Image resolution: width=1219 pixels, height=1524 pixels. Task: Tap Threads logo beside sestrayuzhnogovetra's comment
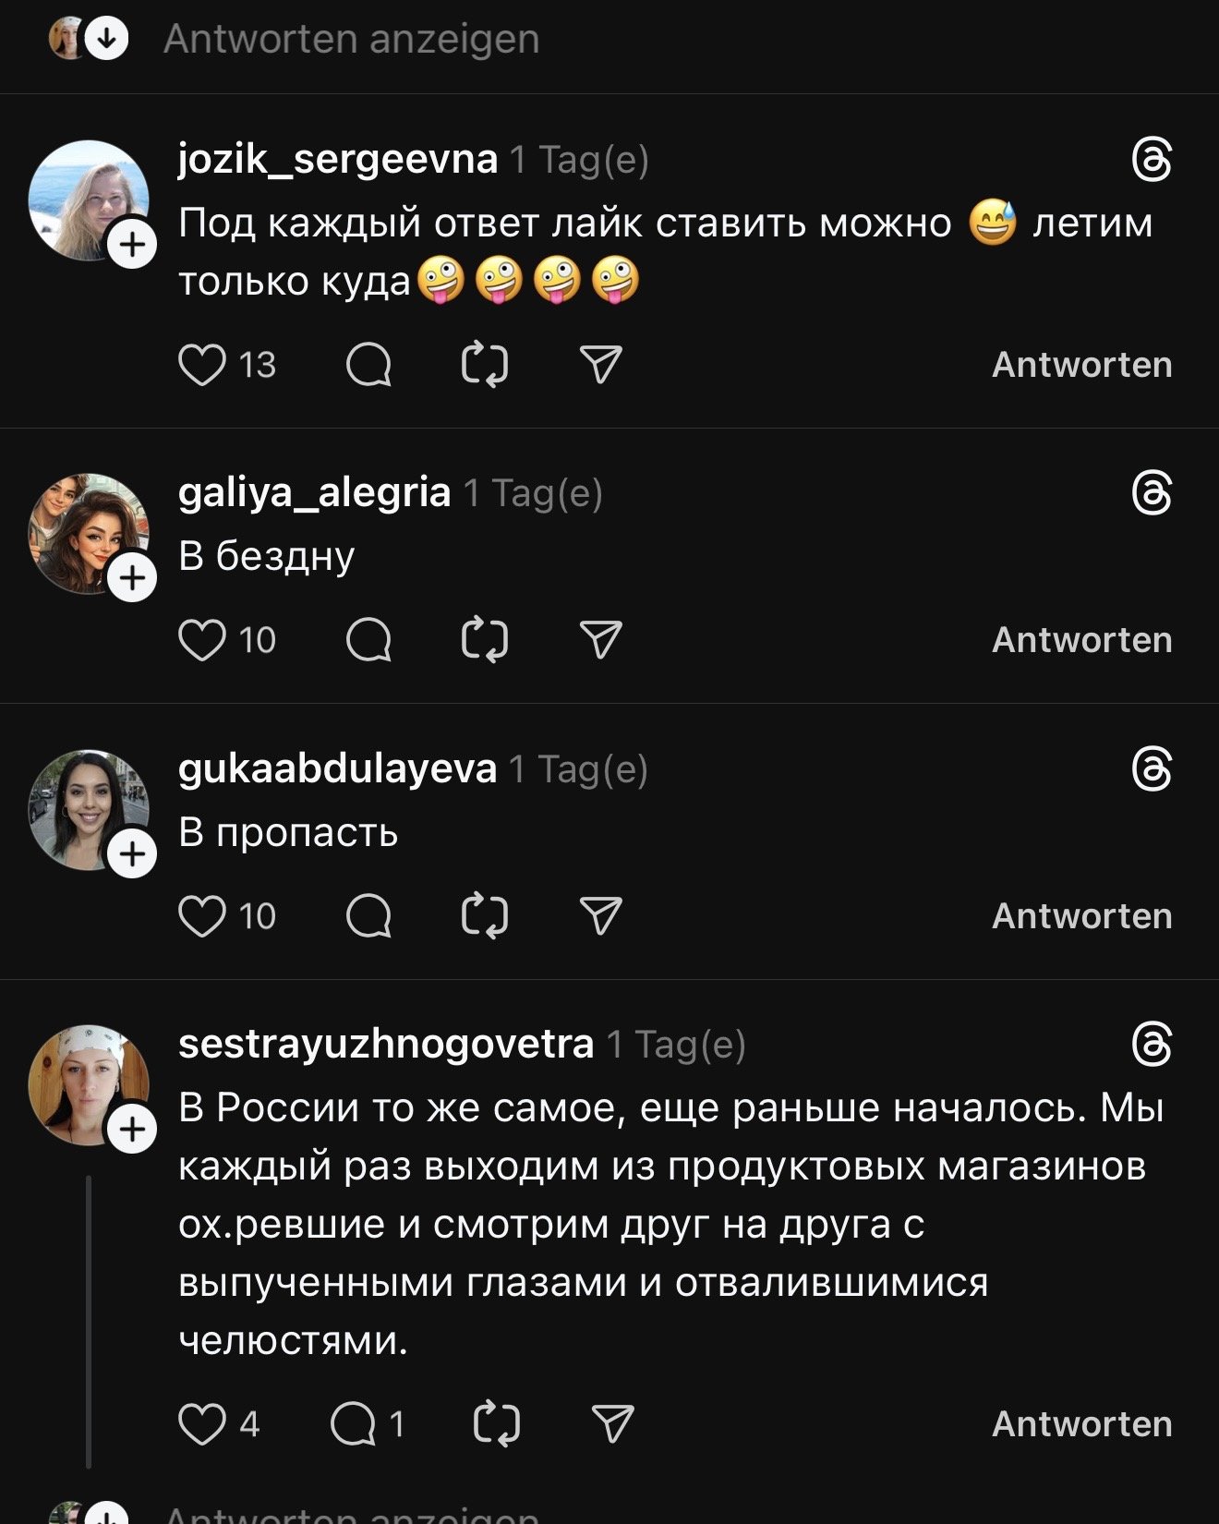pos(1152,1046)
